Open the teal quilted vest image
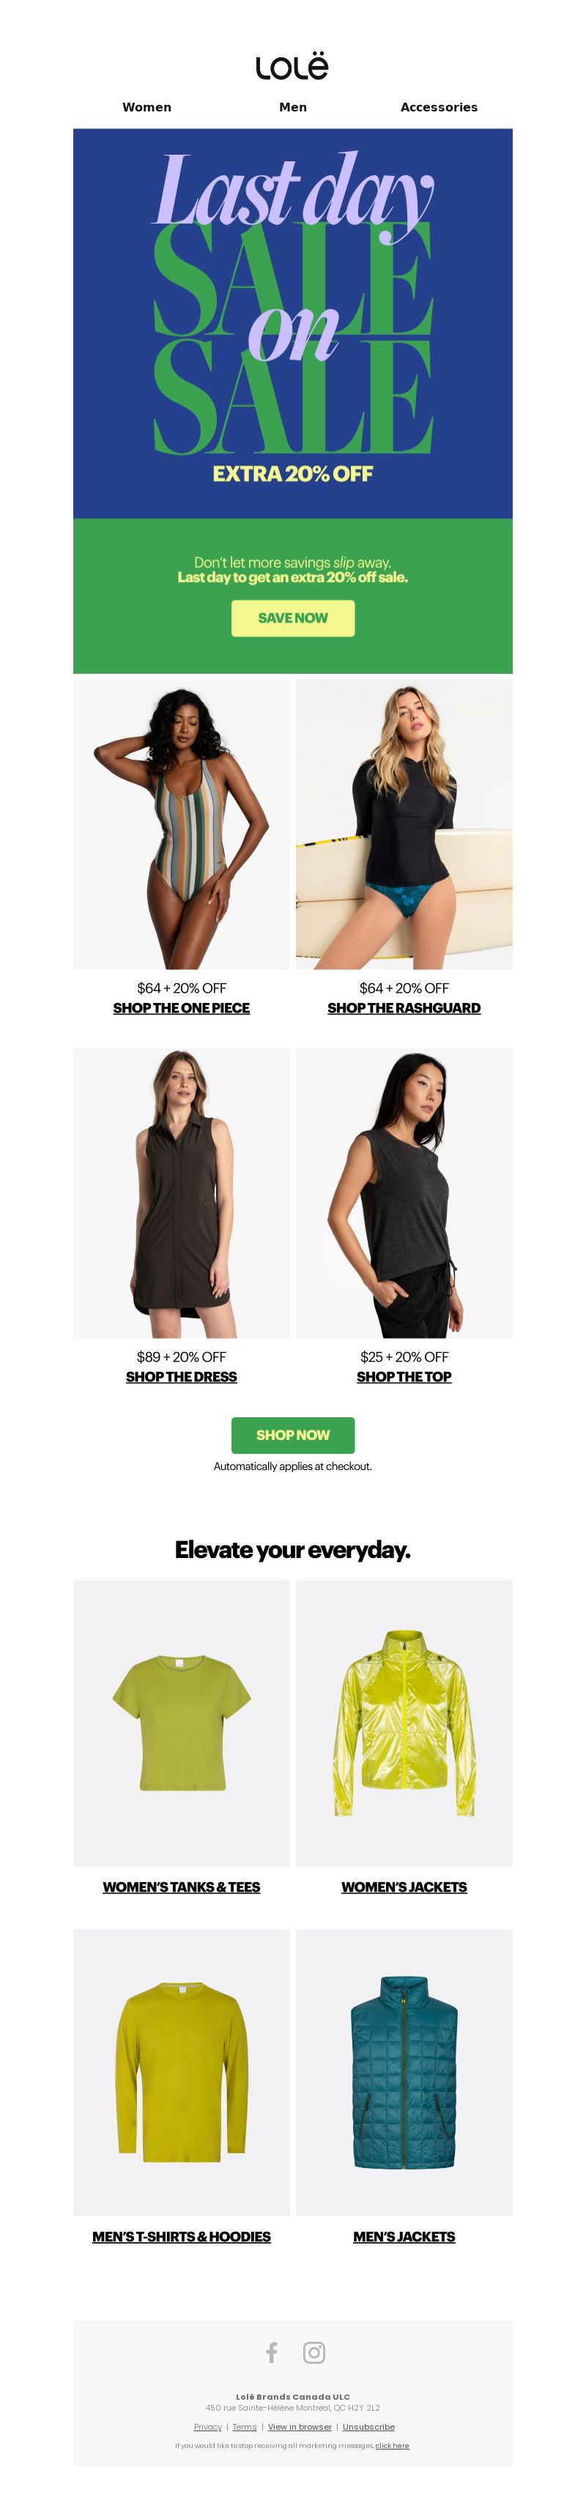586x2495 pixels. [x=404, y=2072]
